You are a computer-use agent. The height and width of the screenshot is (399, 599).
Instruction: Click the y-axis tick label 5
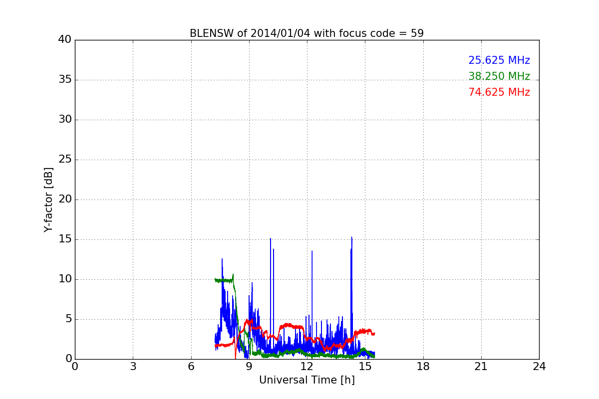coord(68,319)
